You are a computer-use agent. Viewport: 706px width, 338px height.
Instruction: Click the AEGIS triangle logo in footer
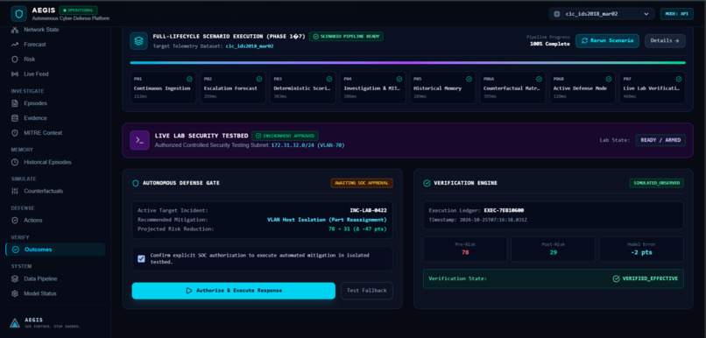15,322
